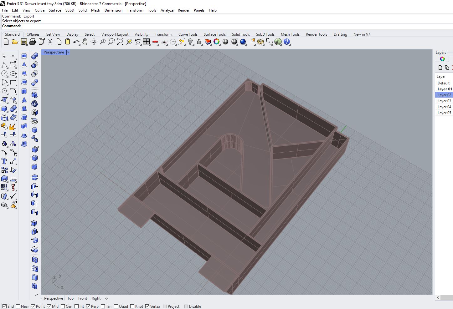Activate the Zoom Window magnifier

pyautogui.click(x=111, y=42)
